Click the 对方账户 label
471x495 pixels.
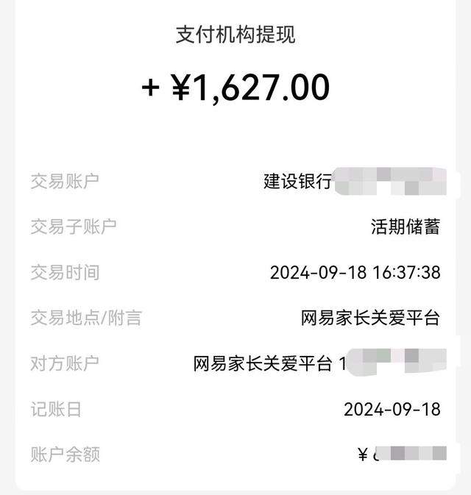tap(65, 363)
